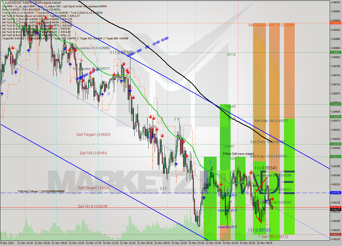Click the 'Target1' label on green bar
This screenshot has height=246, width=342.
click(x=229, y=146)
